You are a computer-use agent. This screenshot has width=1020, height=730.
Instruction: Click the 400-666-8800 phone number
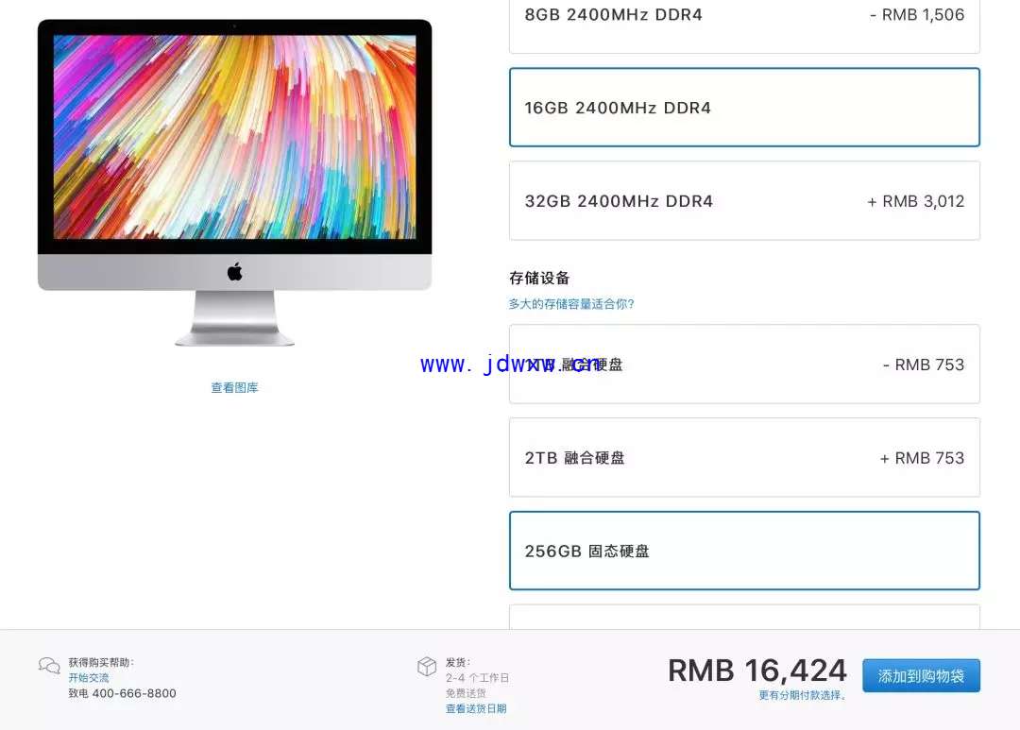(134, 693)
